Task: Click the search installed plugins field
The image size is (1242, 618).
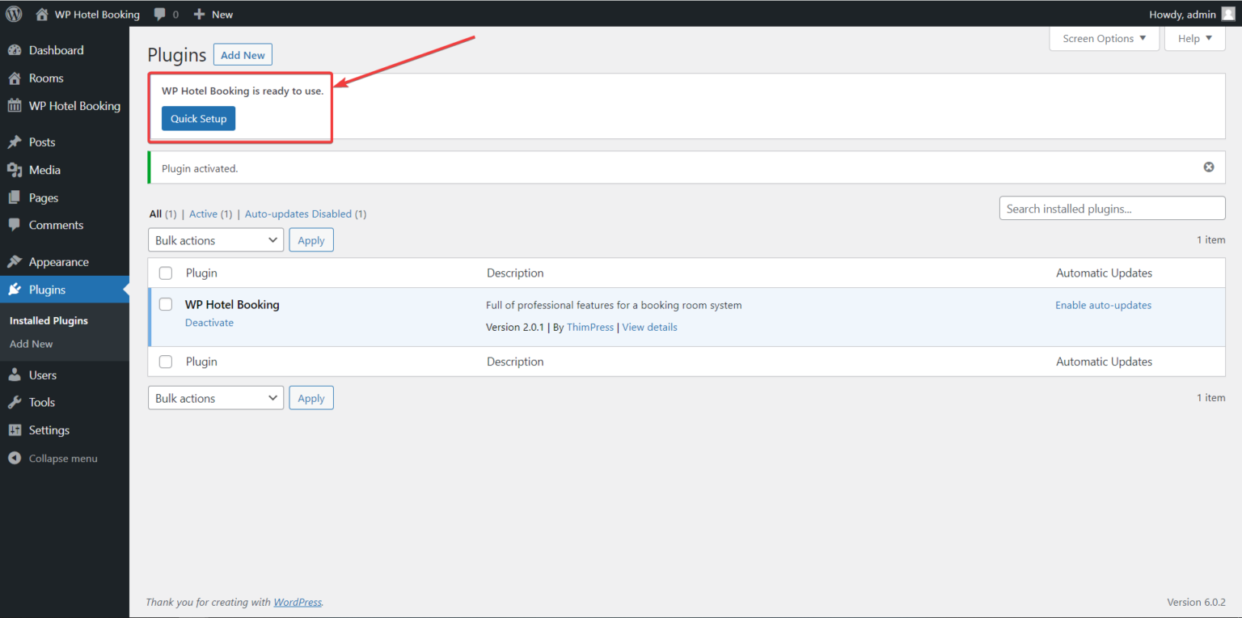Action: [1111, 208]
